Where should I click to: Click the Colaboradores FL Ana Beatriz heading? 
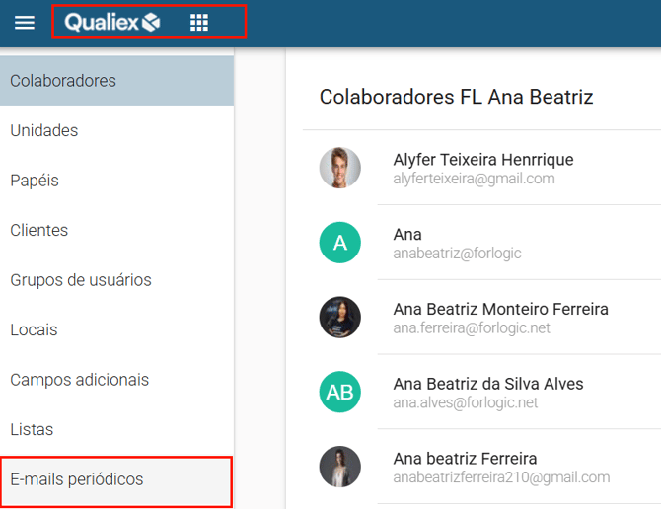click(x=456, y=97)
